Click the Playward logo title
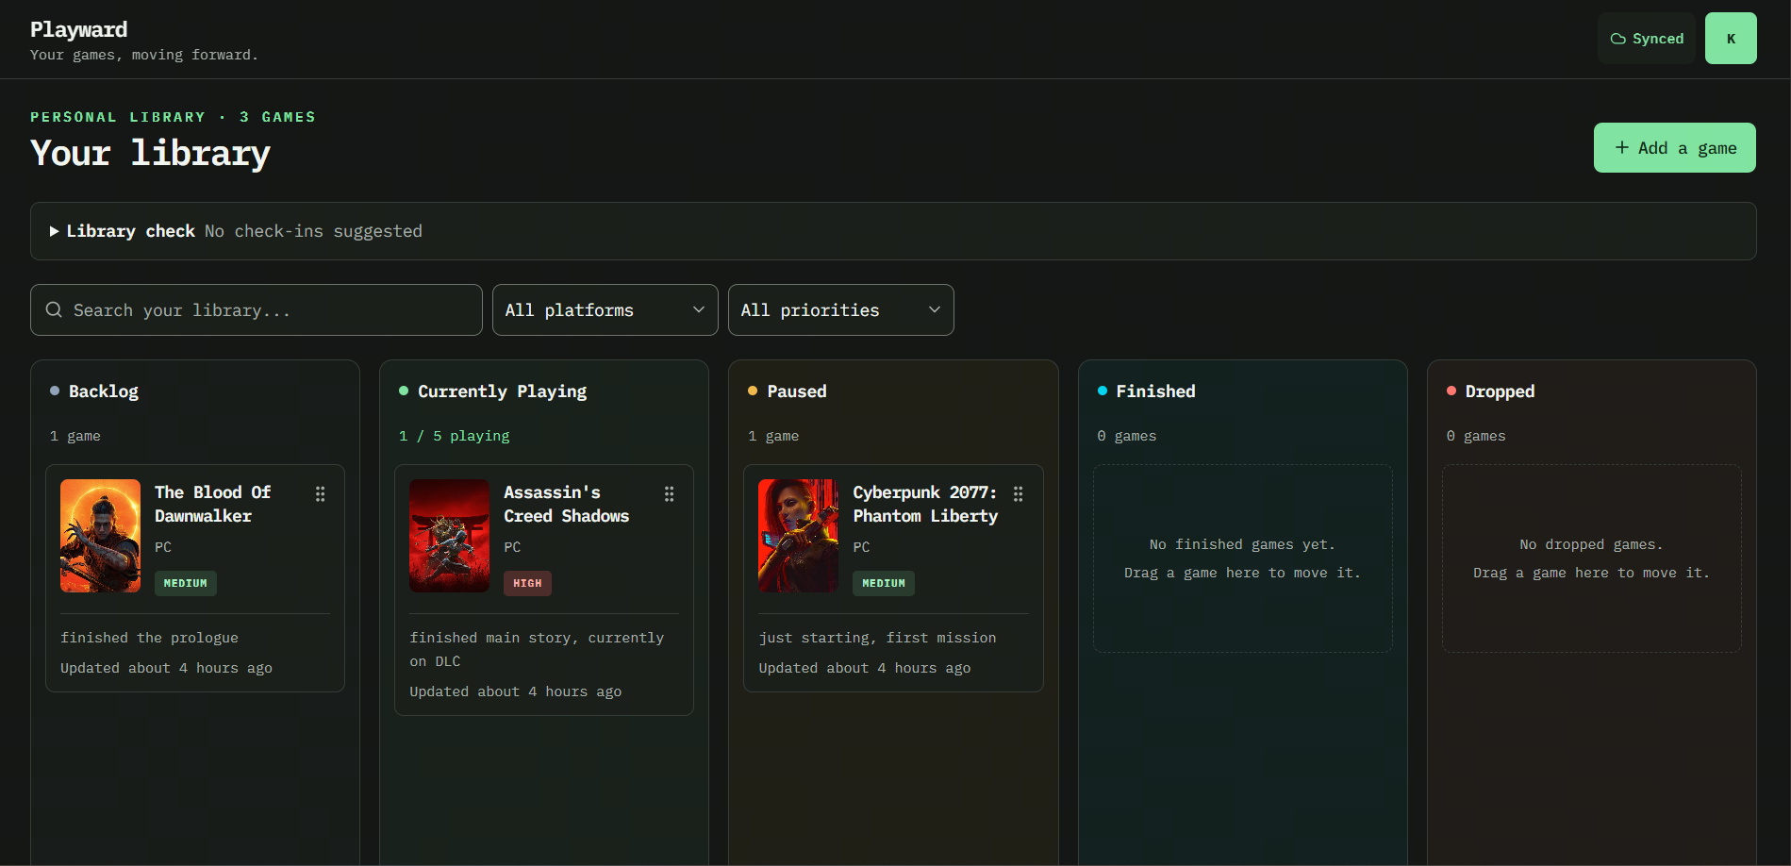 click(78, 29)
